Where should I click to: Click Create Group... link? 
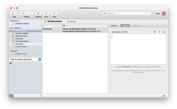coord(22,54)
